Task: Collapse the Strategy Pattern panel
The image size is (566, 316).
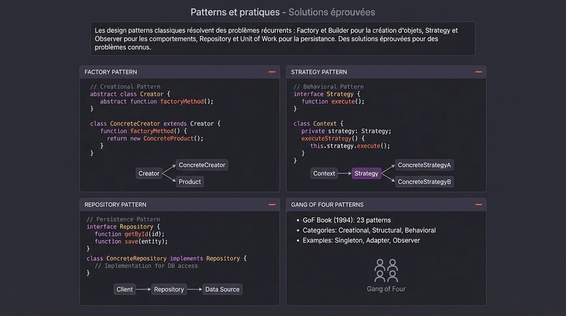Action: (x=478, y=72)
